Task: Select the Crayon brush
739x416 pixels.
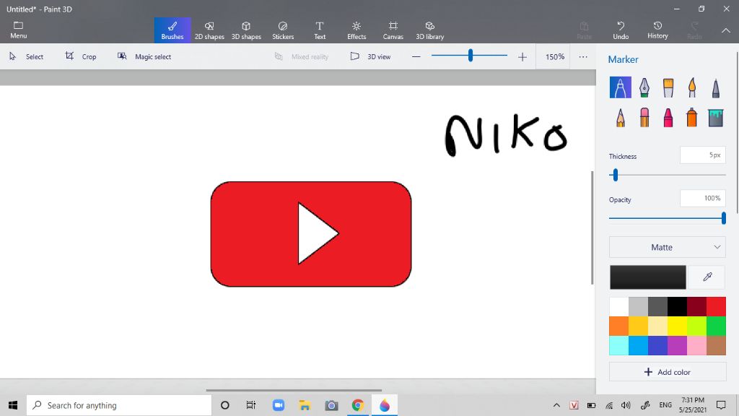Action: [x=668, y=117]
